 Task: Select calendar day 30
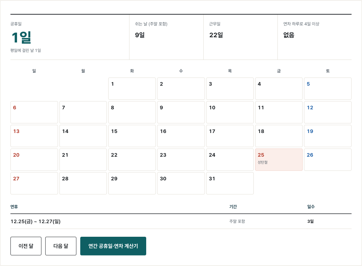(x=181, y=183)
